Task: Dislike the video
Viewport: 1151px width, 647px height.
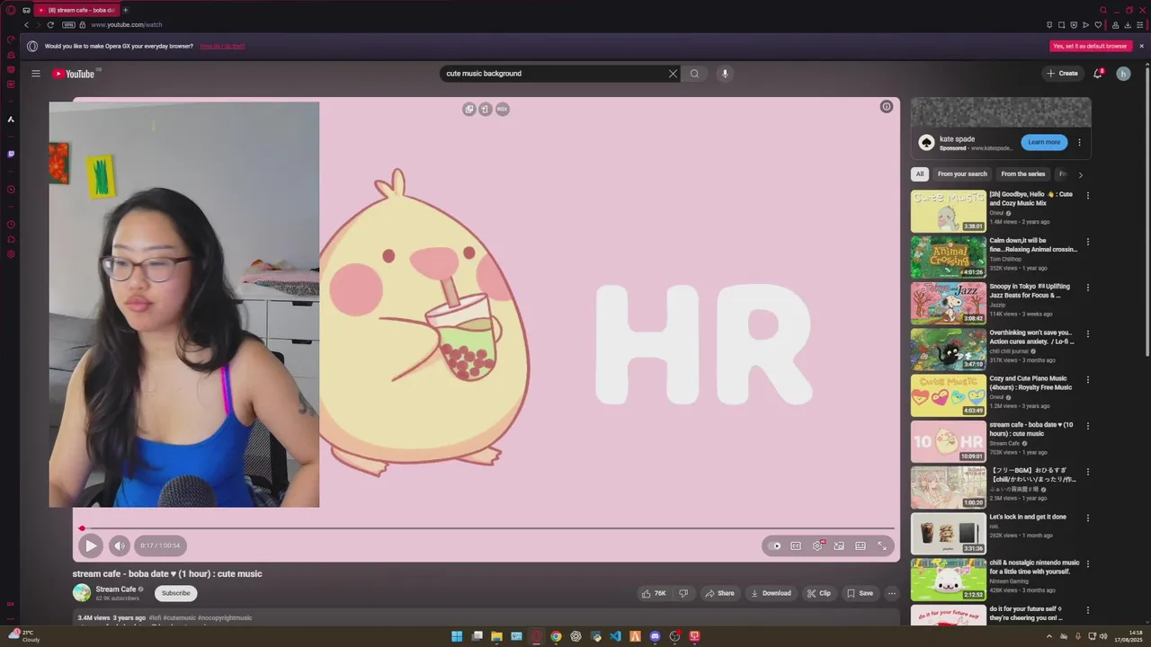Action: pos(683,593)
